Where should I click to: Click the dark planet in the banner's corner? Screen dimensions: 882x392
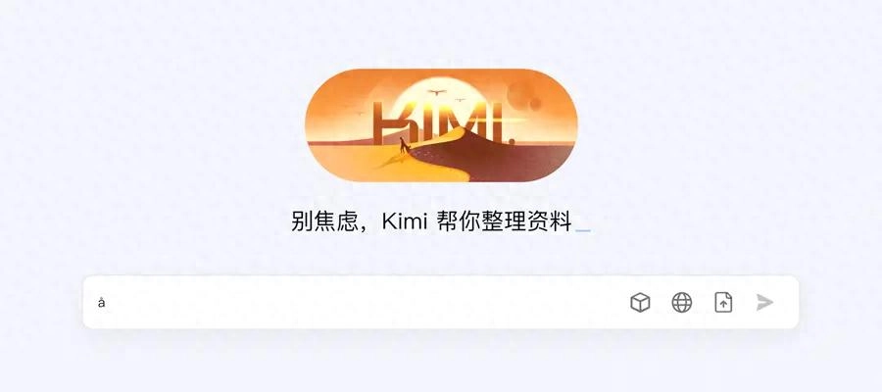pyautogui.click(x=523, y=98)
